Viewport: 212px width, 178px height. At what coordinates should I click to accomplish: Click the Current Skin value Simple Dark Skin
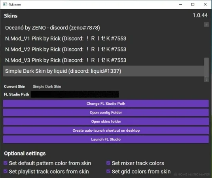point(47,87)
